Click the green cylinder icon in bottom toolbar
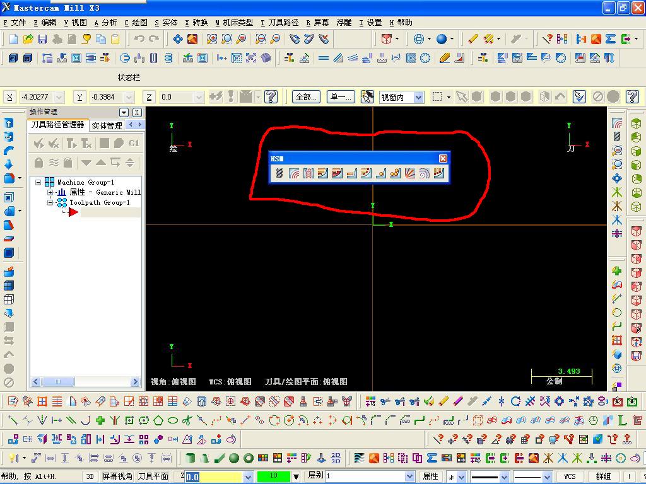 (190, 458)
